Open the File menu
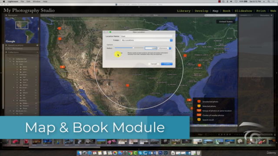278x156 pixels. point(22,1)
